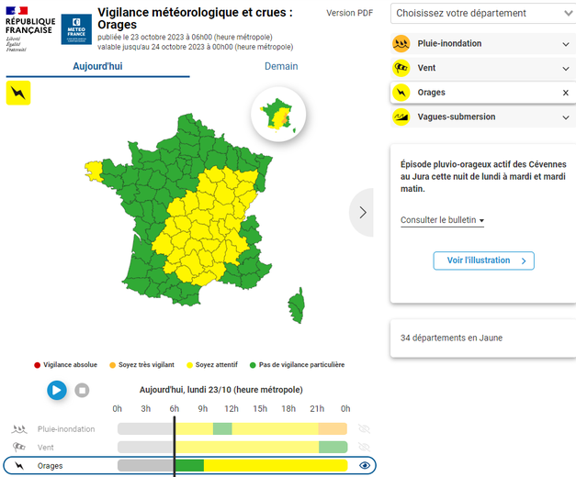Screen dimensions: 576x477
Task: Click the Vent timeline green segment
Action: [x=333, y=447]
